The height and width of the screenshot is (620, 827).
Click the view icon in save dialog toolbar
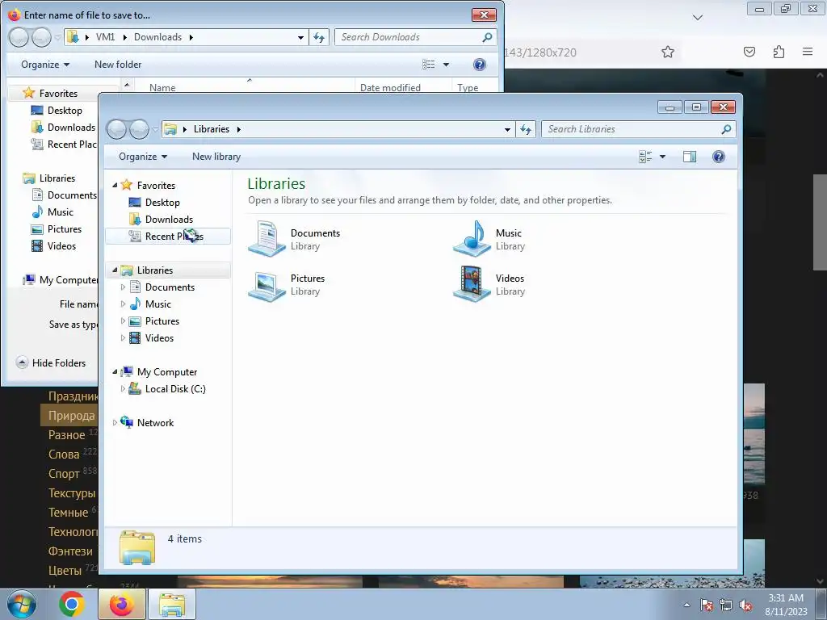pyautogui.click(x=429, y=65)
